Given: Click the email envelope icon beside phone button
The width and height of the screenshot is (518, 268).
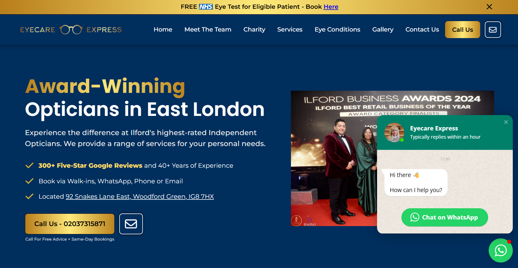Looking at the screenshot, I should [131, 224].
